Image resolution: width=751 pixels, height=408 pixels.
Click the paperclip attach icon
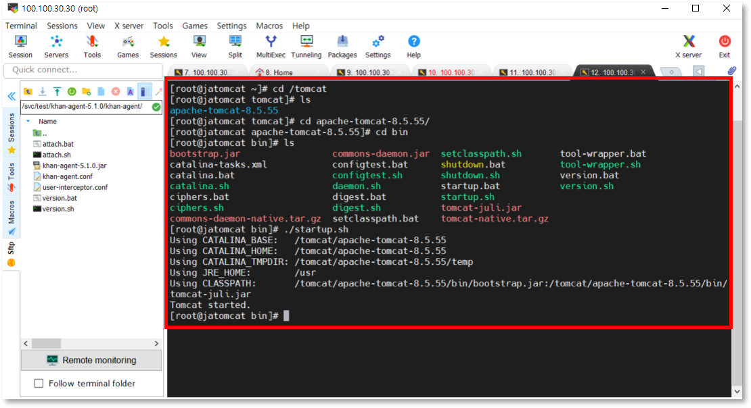[731, 71]
